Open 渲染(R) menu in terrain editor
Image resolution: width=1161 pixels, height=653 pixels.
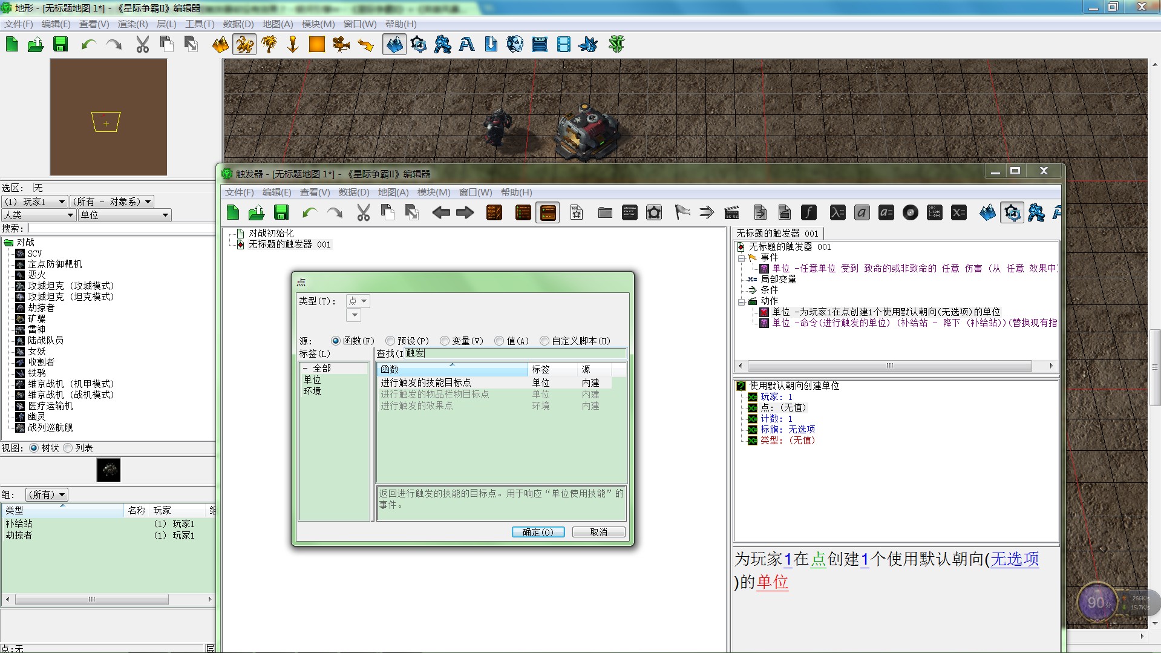pos(132,24)
